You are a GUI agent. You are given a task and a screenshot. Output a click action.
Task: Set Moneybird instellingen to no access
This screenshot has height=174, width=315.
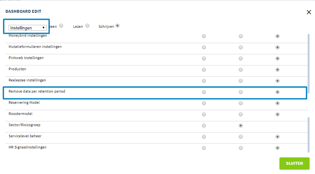204,36
